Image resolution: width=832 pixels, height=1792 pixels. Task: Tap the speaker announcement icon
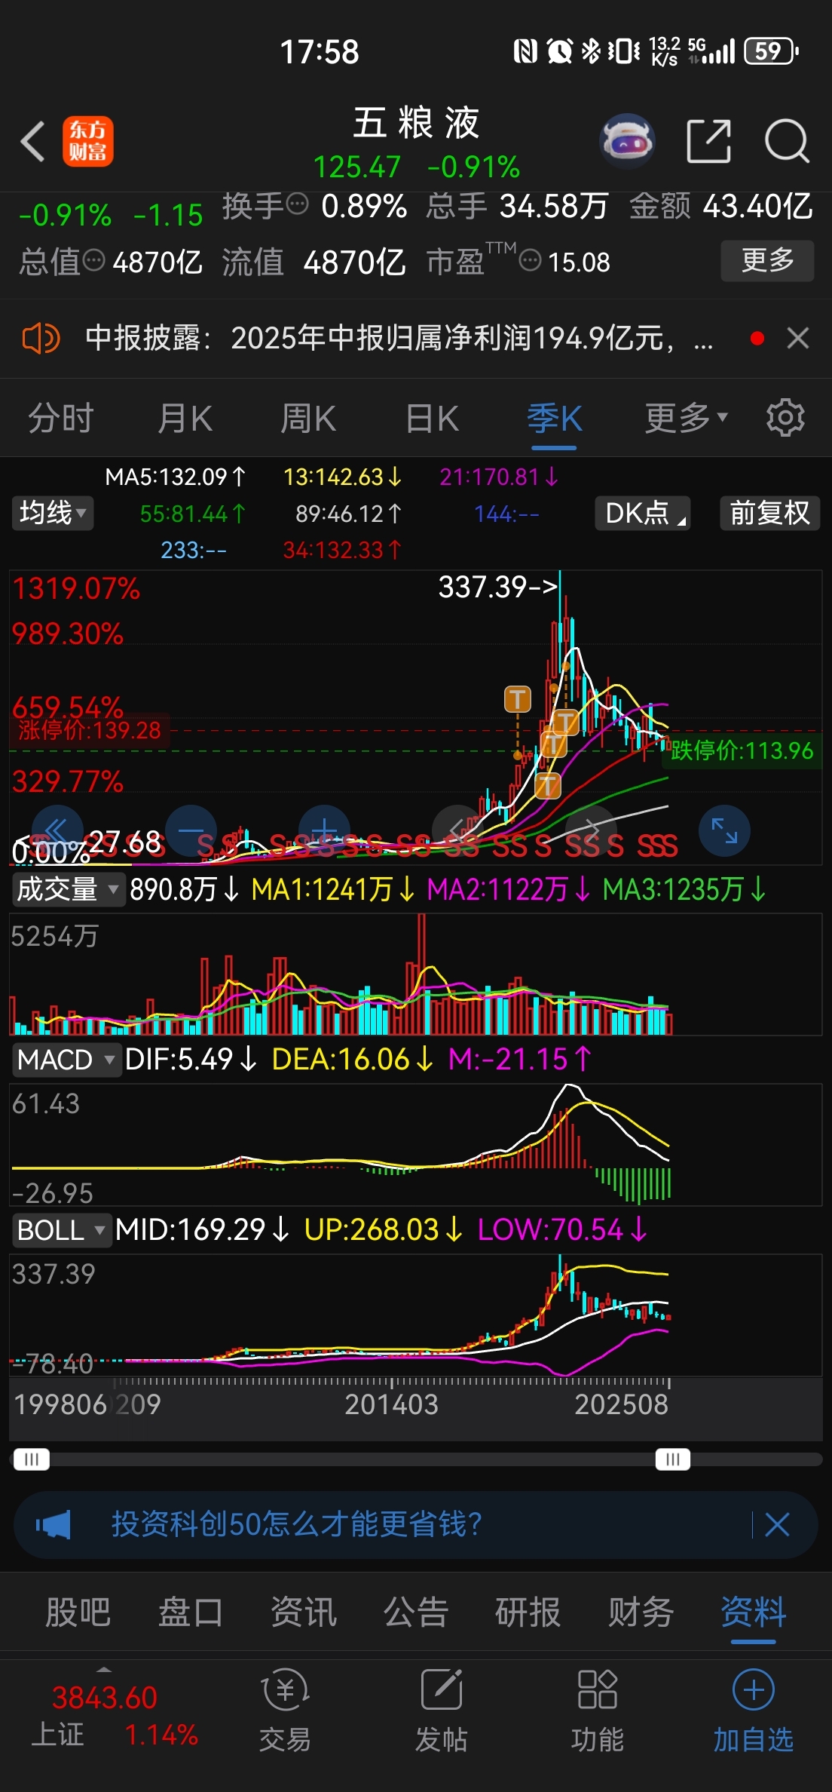point(41,338)
